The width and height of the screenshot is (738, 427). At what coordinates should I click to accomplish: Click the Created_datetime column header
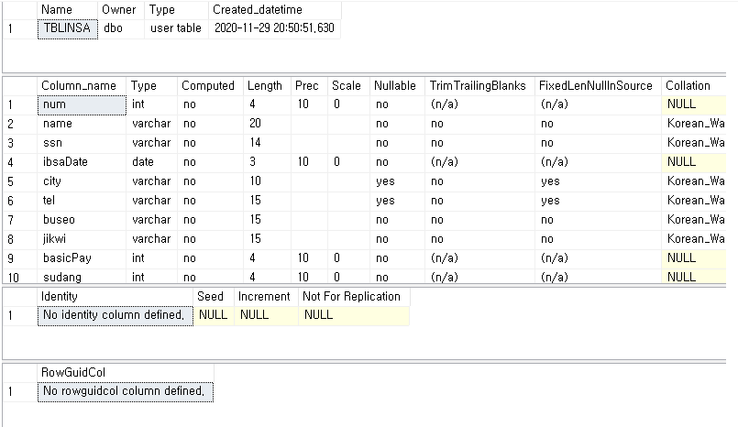[x=274, y=10]
